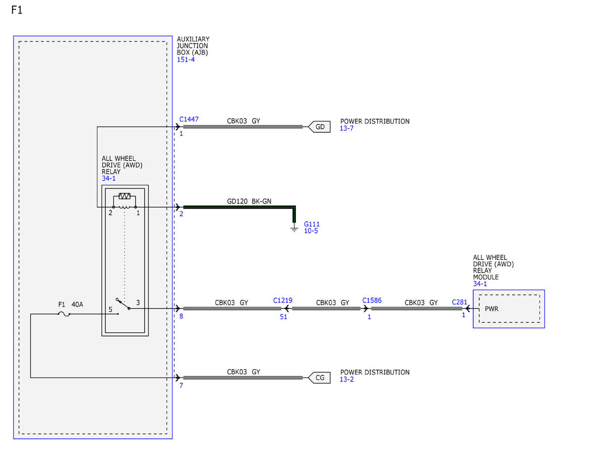Viewport: 605px width, 468px height.
Task: Click connector label C1586
Action: pos(372,300)
